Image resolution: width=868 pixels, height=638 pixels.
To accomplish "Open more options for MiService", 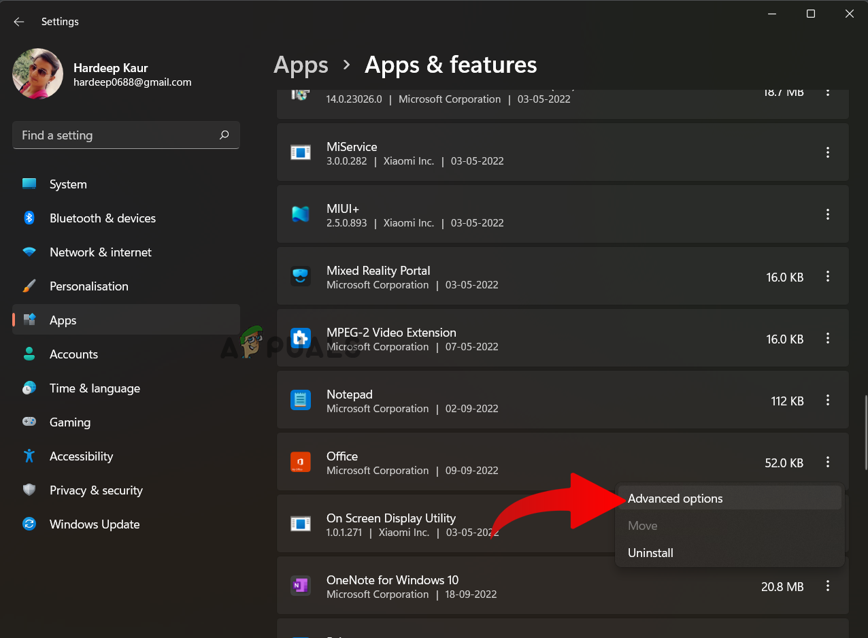I will point(828,153).
